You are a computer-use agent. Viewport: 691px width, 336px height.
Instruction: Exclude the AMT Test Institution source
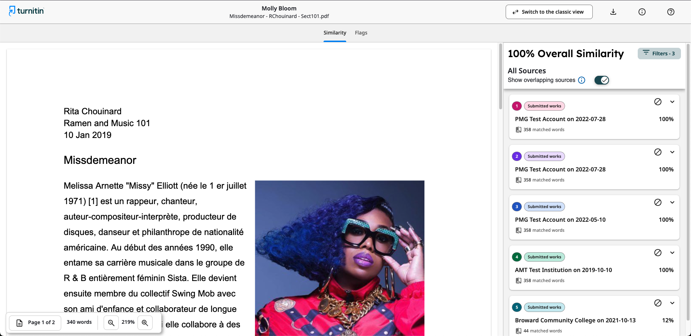[x=658, y=253]
